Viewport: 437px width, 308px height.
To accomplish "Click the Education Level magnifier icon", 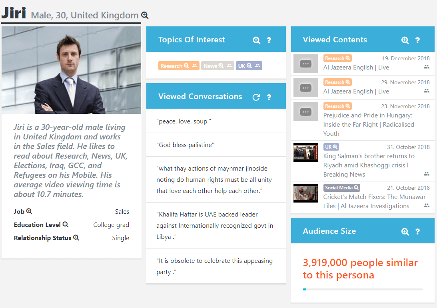I will [x=66, y=225].
